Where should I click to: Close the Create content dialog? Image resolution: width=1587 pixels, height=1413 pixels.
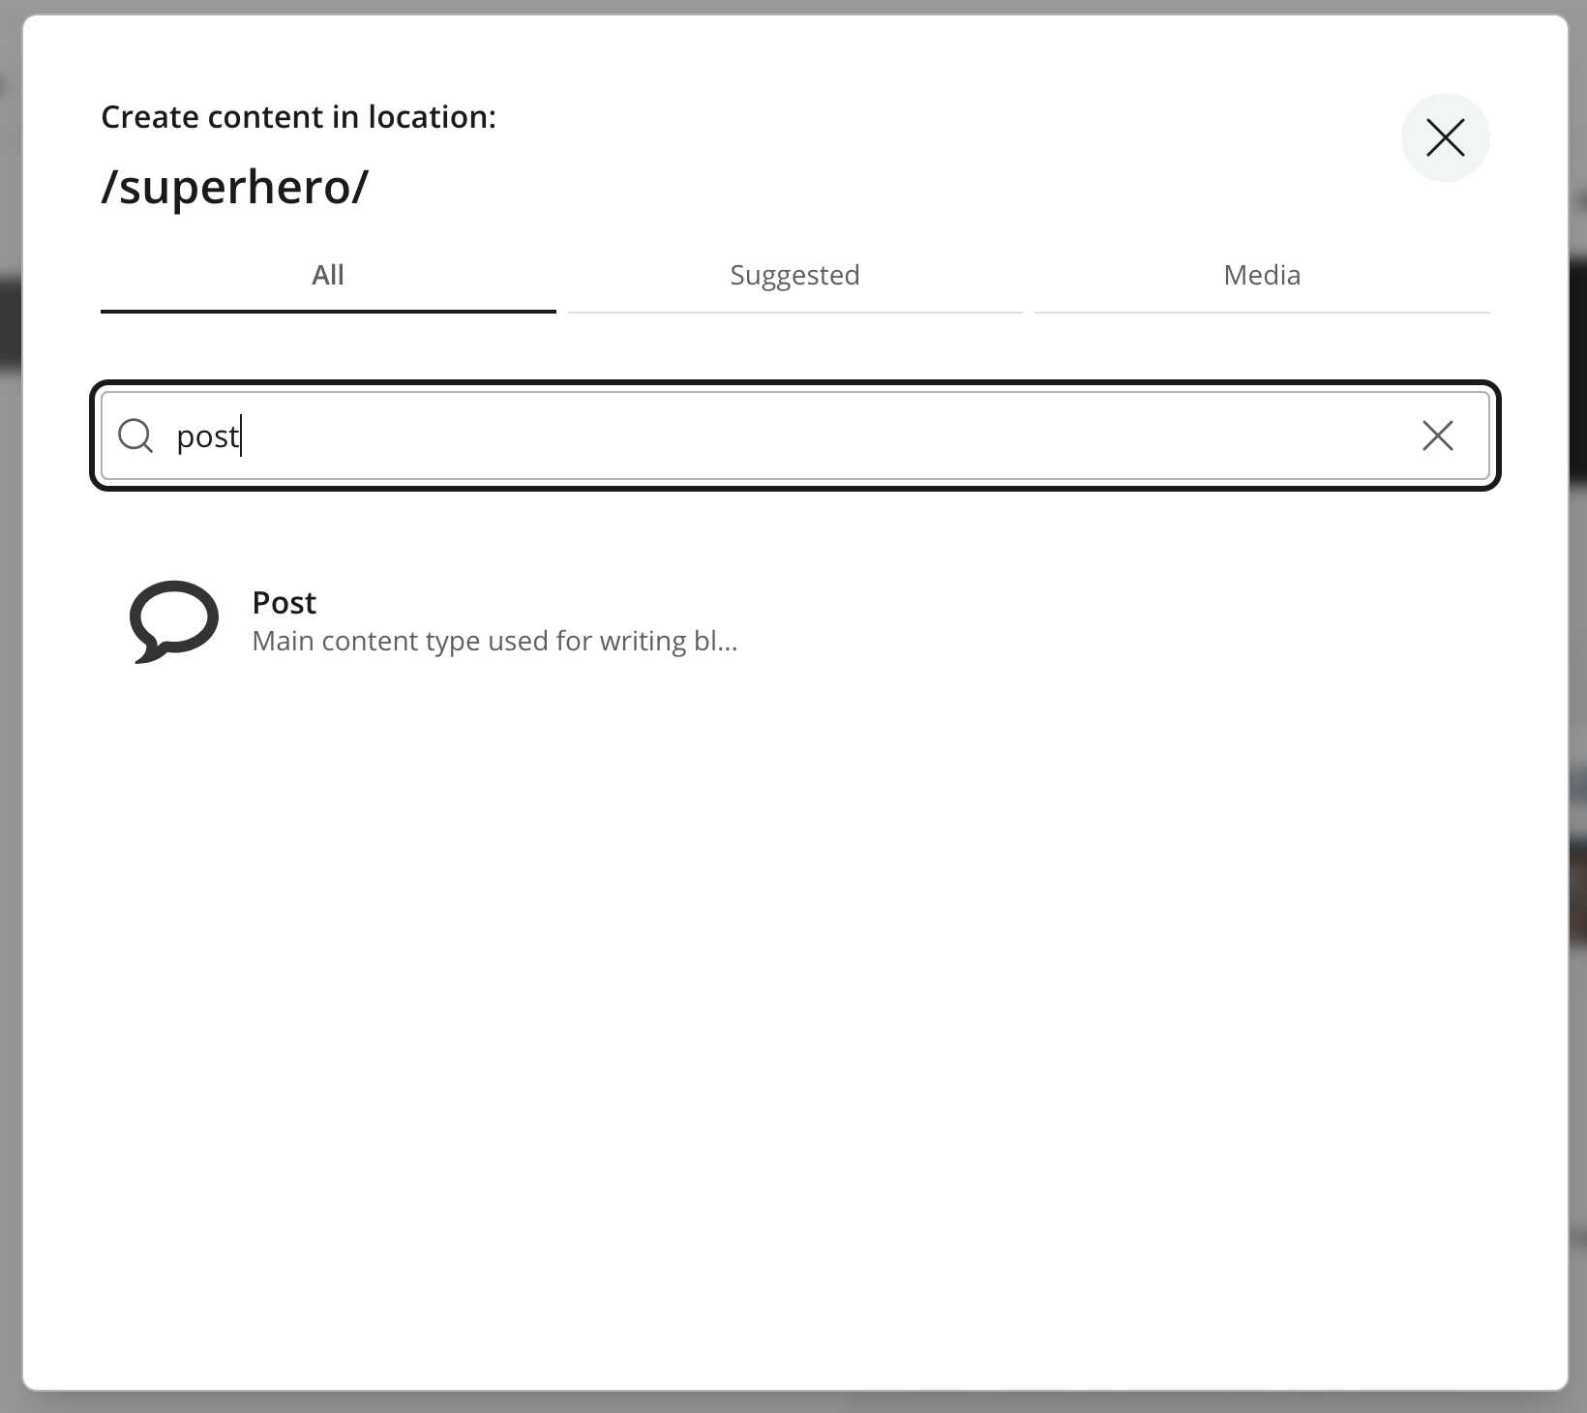[1445, 137]
